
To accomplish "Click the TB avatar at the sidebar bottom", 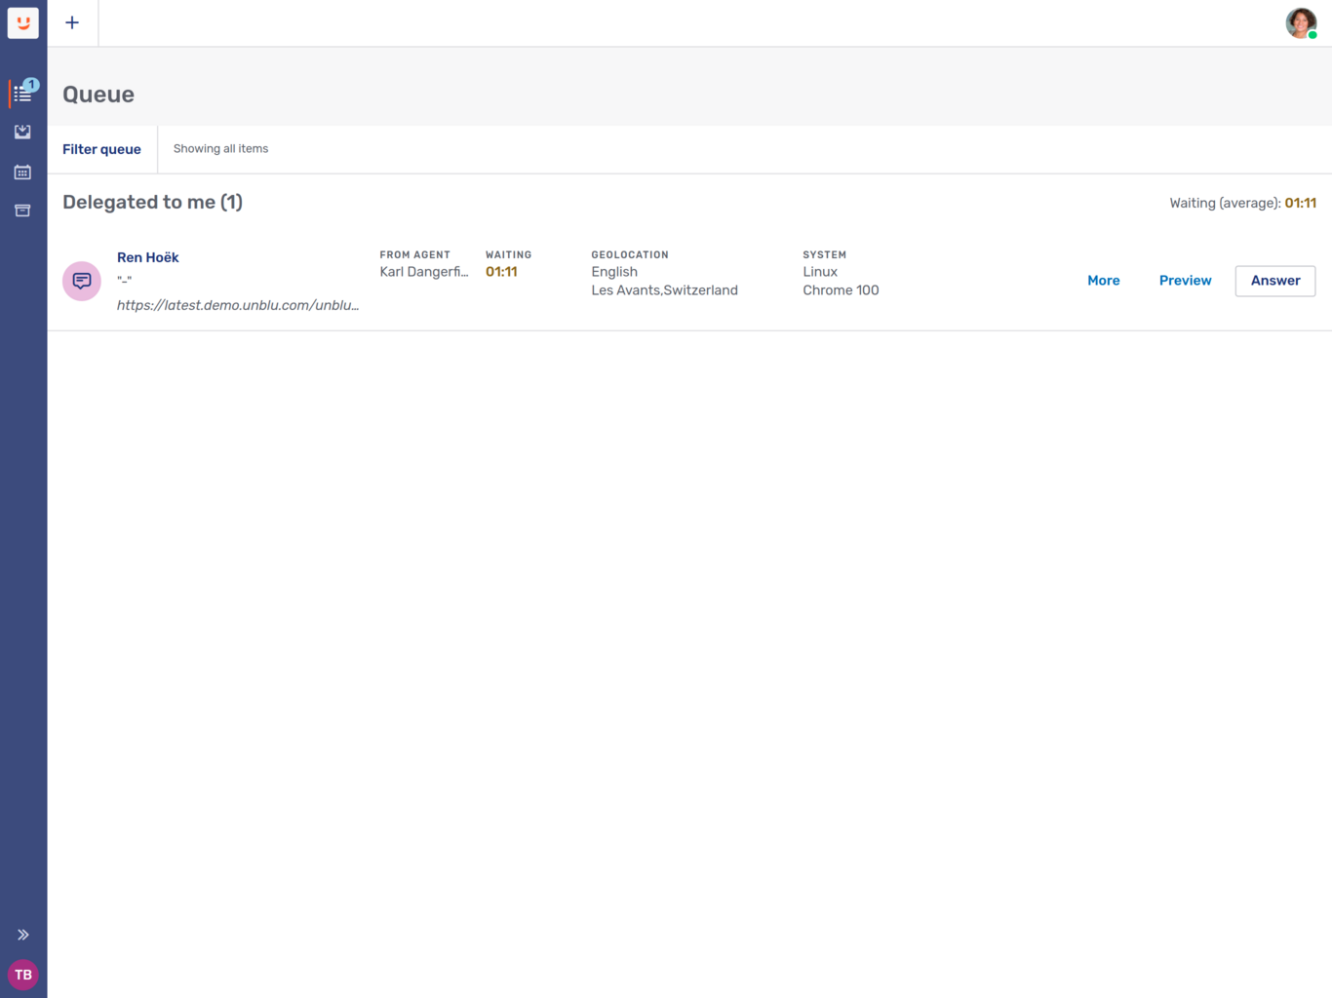I will click(22, 975).
